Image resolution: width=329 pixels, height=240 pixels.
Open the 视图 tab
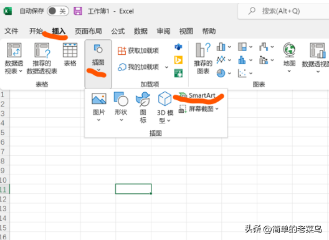pyautogui.click(x=186, y=31)
